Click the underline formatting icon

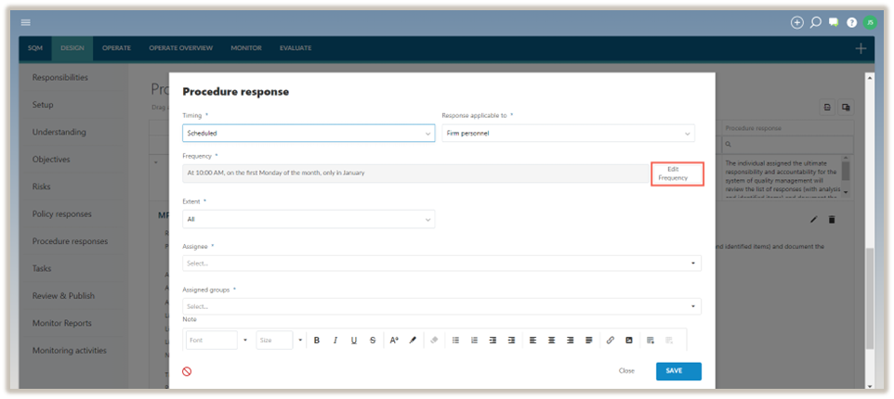click(x=354, y=341)
